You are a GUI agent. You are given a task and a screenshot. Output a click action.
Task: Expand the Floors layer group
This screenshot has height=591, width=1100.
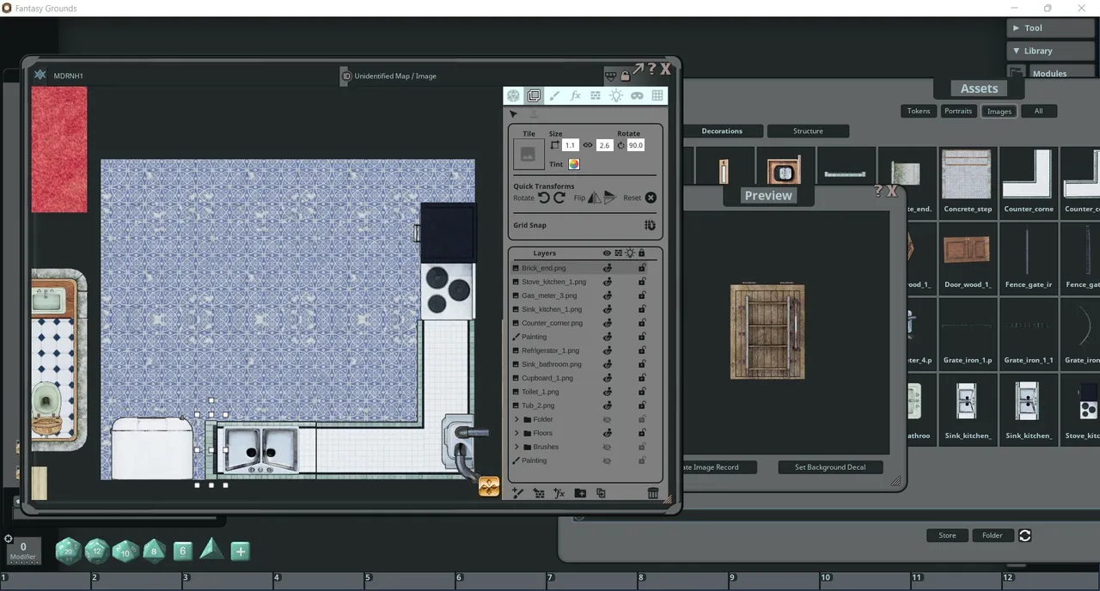pyautogui.click(x=516, y=433)
